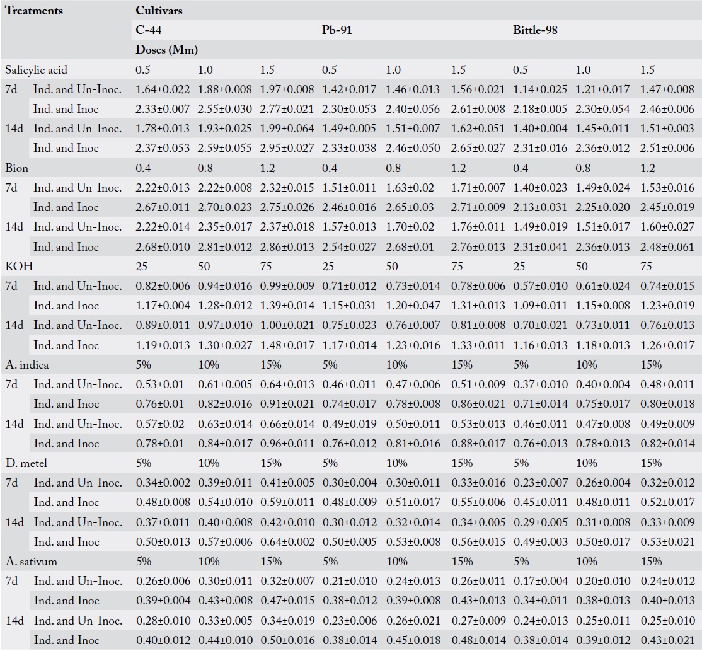Select the value 1.48±0.017
Screen dimensions: 702x651
pos(287,345)
